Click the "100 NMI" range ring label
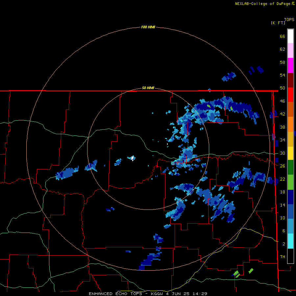 pyautogui.click(x=148, y=27)
